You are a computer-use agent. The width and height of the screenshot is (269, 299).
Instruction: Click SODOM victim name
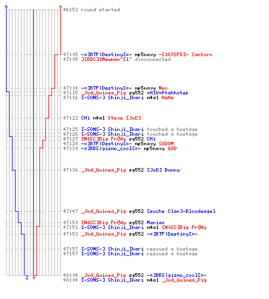166,144
